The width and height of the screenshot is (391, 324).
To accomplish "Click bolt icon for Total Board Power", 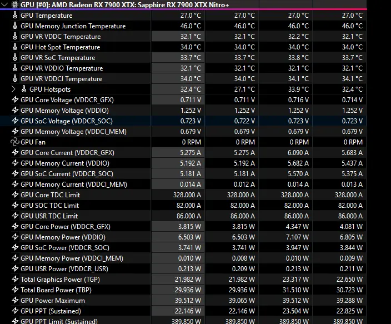I will 15,290.
